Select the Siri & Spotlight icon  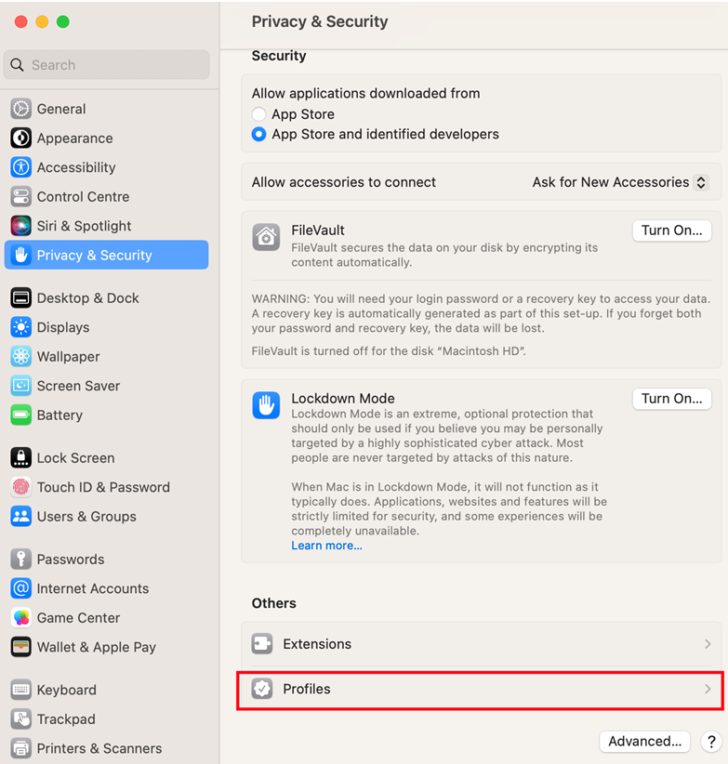[21, 226]
